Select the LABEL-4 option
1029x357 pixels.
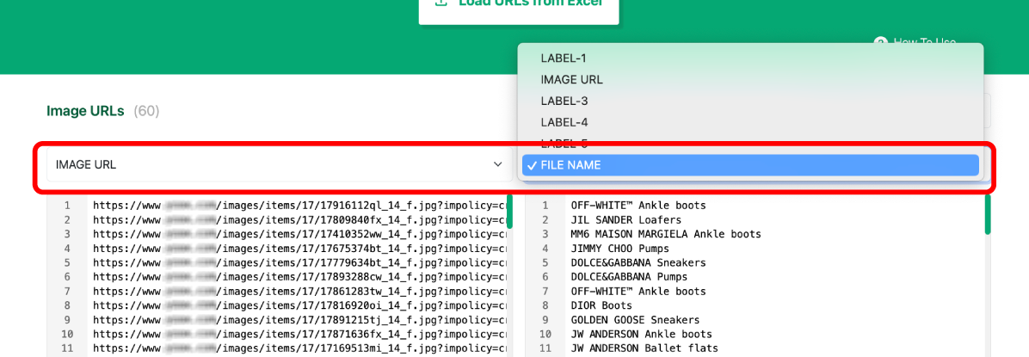564,123
